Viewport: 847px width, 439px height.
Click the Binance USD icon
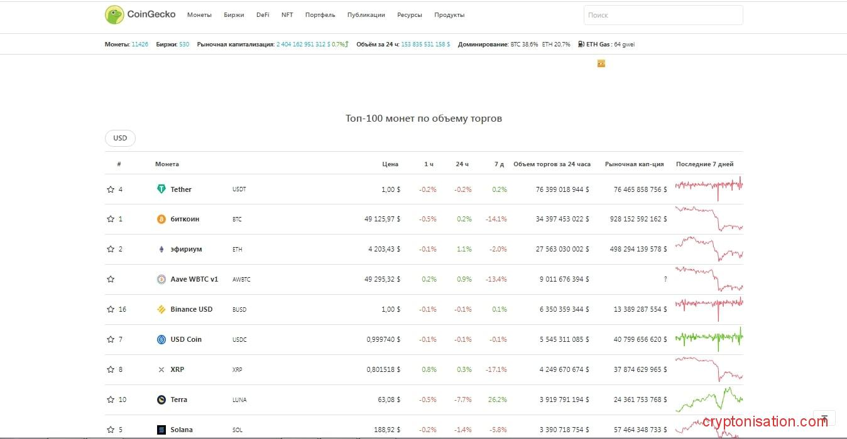[161, 310]
